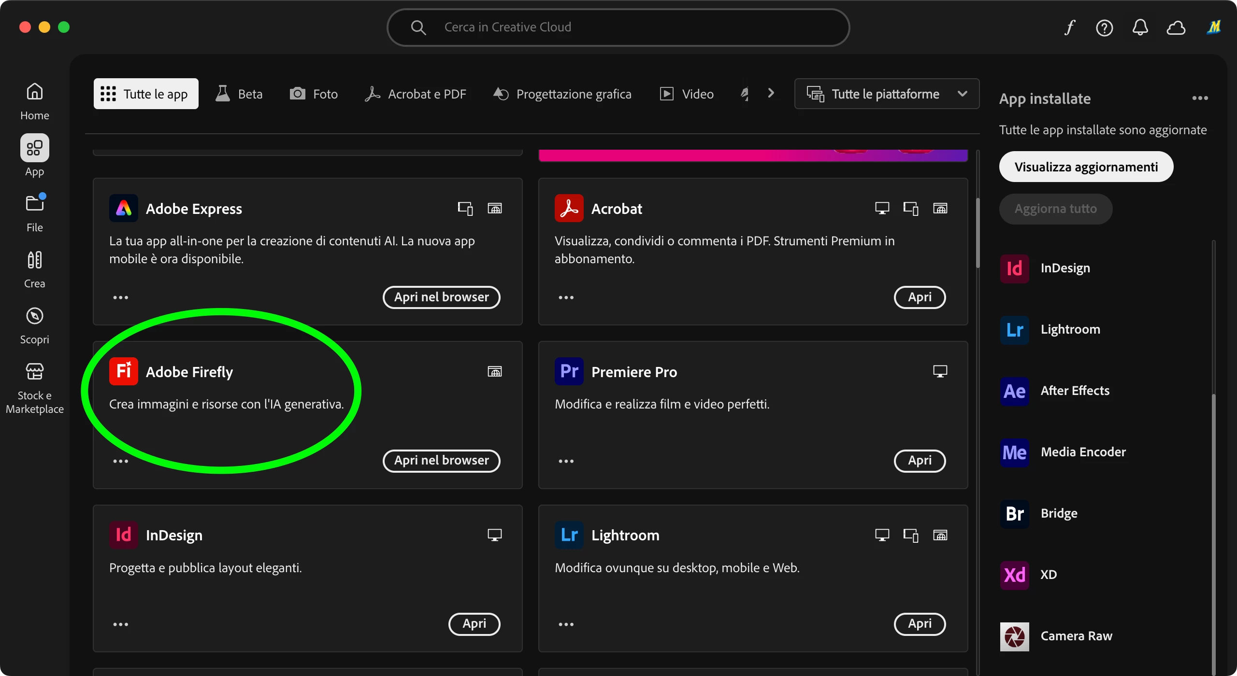Click Apri button for Premiere Pro
Image resolution: width=1237 pixels, height=676 pixels.
[x=920, y=461]
